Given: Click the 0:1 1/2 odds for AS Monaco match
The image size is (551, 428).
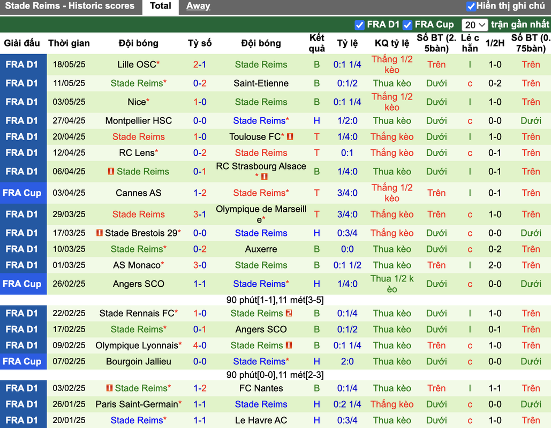Looking at the screenshot, I should pos(347,265).
